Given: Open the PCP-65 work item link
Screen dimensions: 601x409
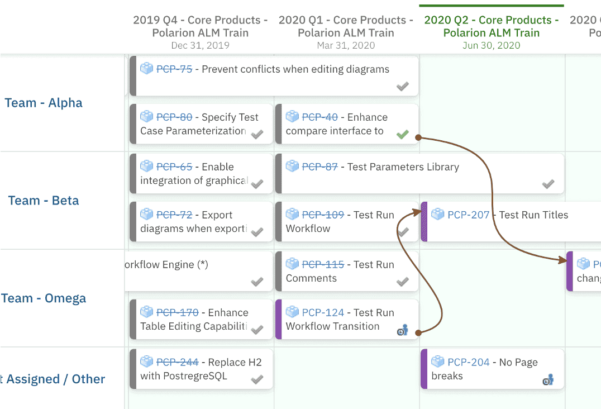Looking at the screenshot, I should [x=174, y=167].
